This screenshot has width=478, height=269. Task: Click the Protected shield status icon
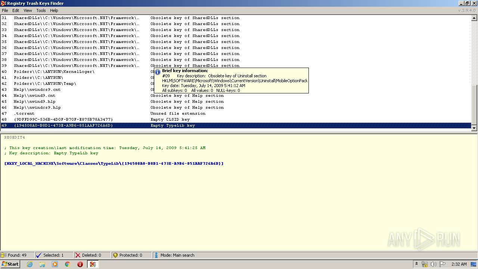pyautogui.click(x=115, y=255)
